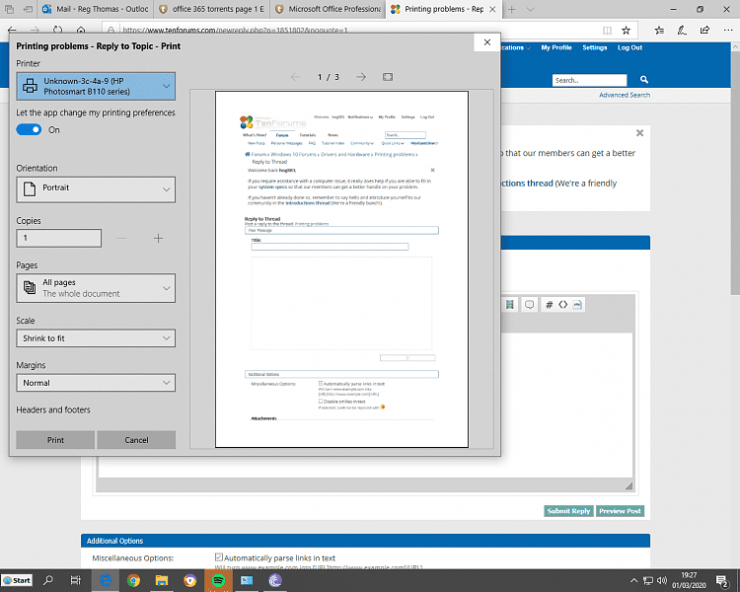Click Preview Post button
This screenshot has width=740, height=592.
pos(620,511)
